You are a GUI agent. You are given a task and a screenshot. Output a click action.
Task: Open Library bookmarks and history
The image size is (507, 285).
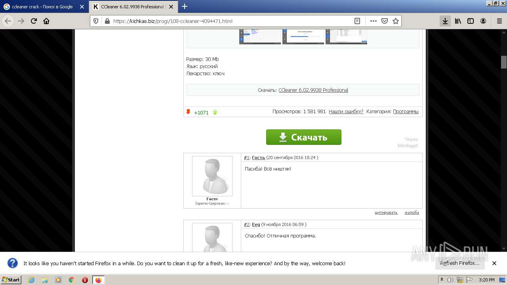click(x=458, y=21)
